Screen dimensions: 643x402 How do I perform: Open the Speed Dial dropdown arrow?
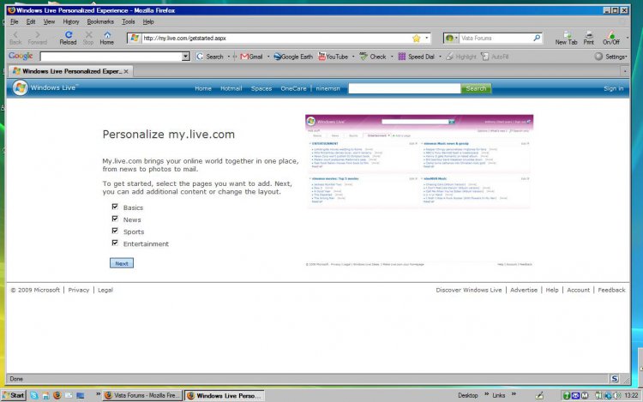pos(440,57)
